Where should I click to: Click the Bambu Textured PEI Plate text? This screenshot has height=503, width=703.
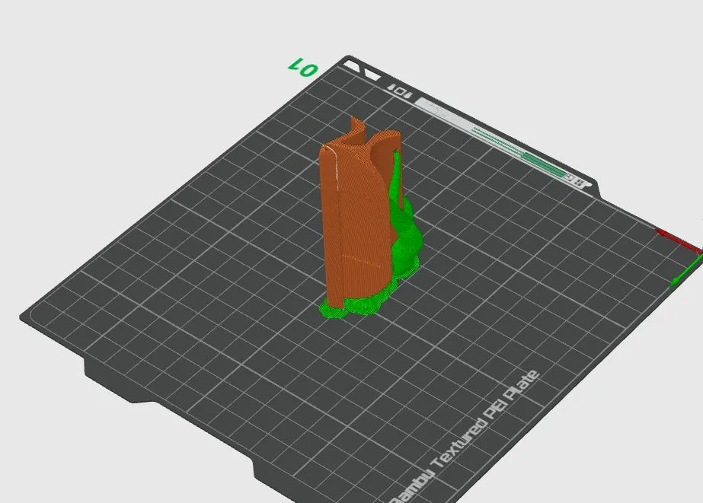(x=464, y=438)
